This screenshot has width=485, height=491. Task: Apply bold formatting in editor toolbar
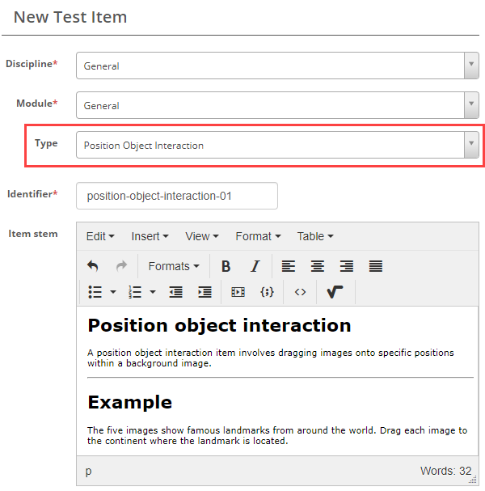226,266
